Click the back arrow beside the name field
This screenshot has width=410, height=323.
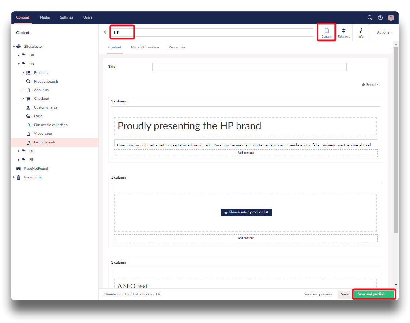coord(106,32)
